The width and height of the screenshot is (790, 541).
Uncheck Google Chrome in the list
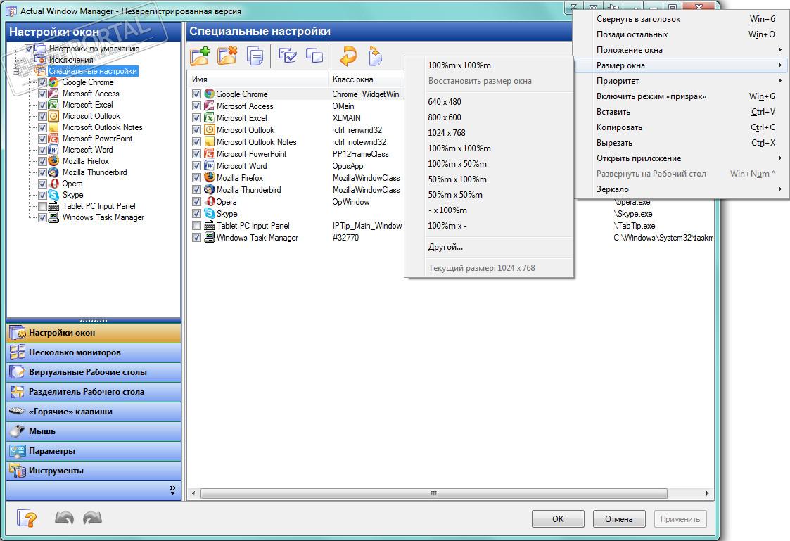coord(196,94)
